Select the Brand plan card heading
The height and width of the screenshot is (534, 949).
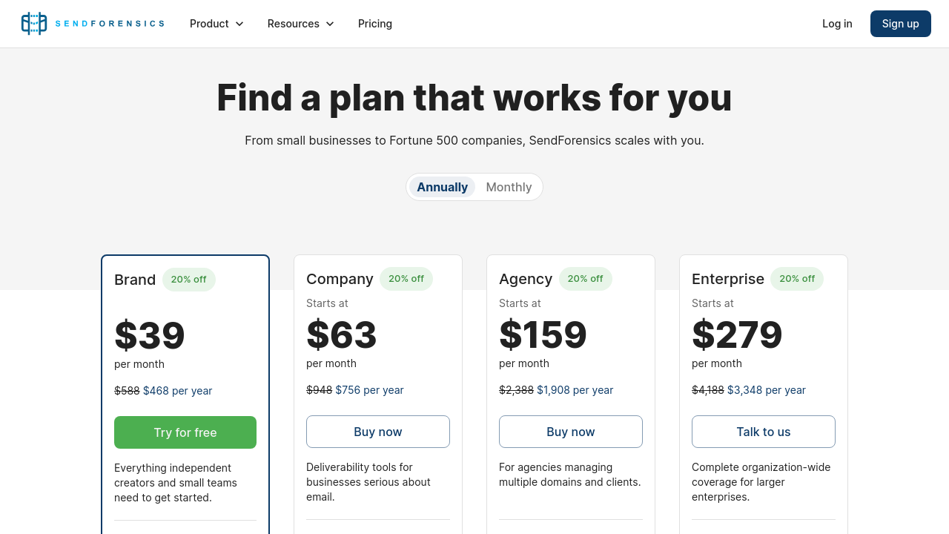135,280
